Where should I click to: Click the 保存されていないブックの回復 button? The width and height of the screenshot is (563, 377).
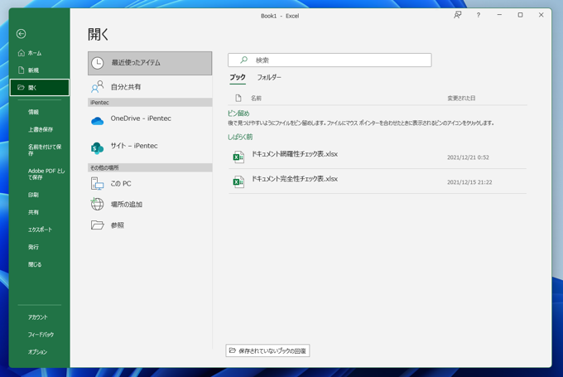tap(267, 350)
